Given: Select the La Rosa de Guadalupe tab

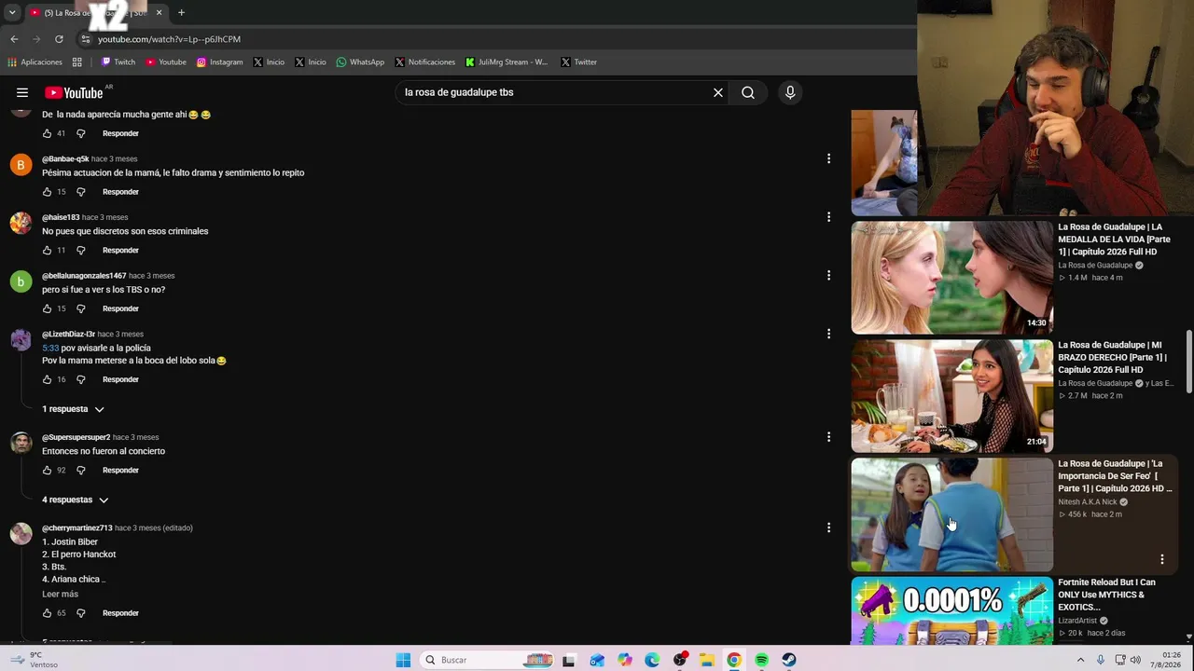Looking at the screenshot, I should 95,13.
